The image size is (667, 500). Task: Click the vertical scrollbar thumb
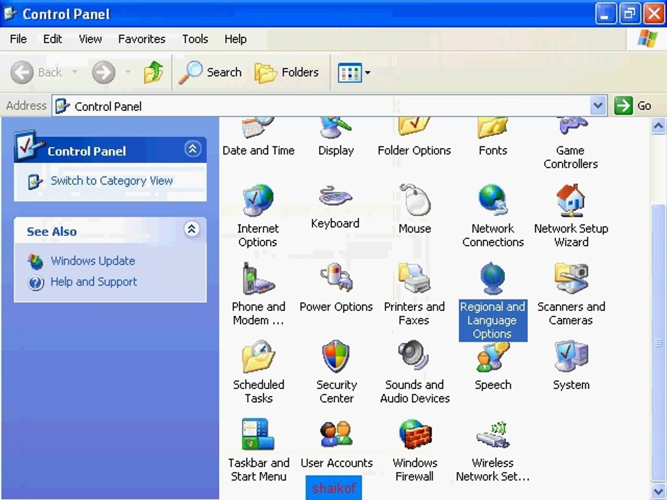tap(658, 342)
